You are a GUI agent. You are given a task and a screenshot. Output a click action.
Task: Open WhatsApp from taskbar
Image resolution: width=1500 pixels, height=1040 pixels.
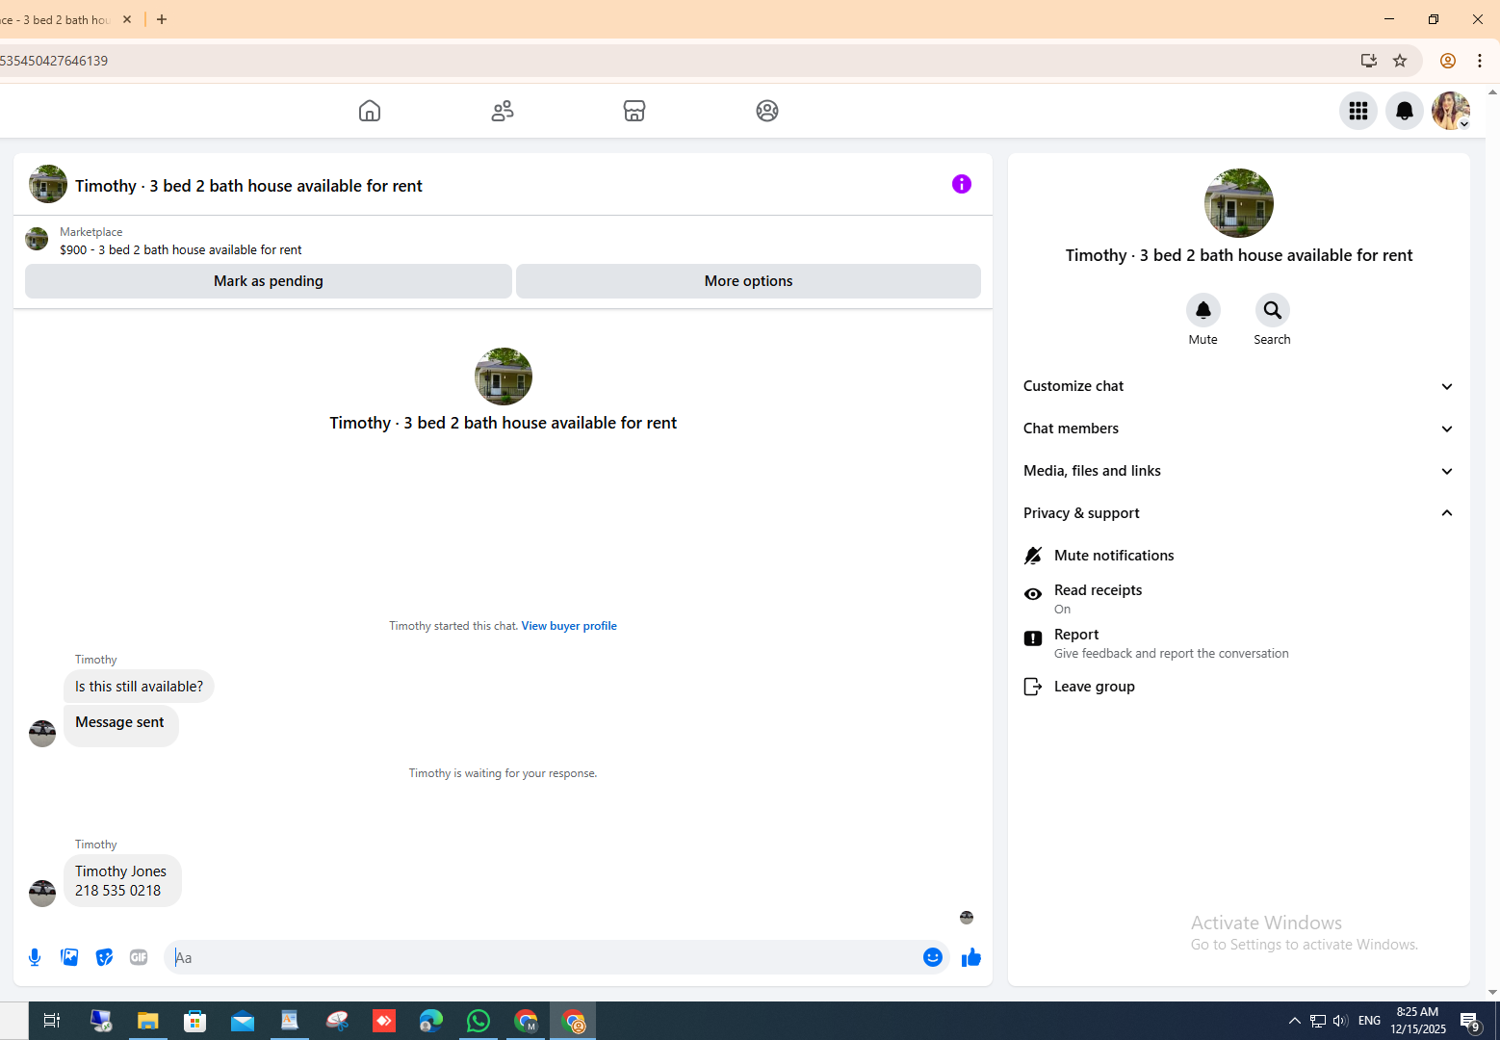pyautogui.click(x=478, y=1021)
